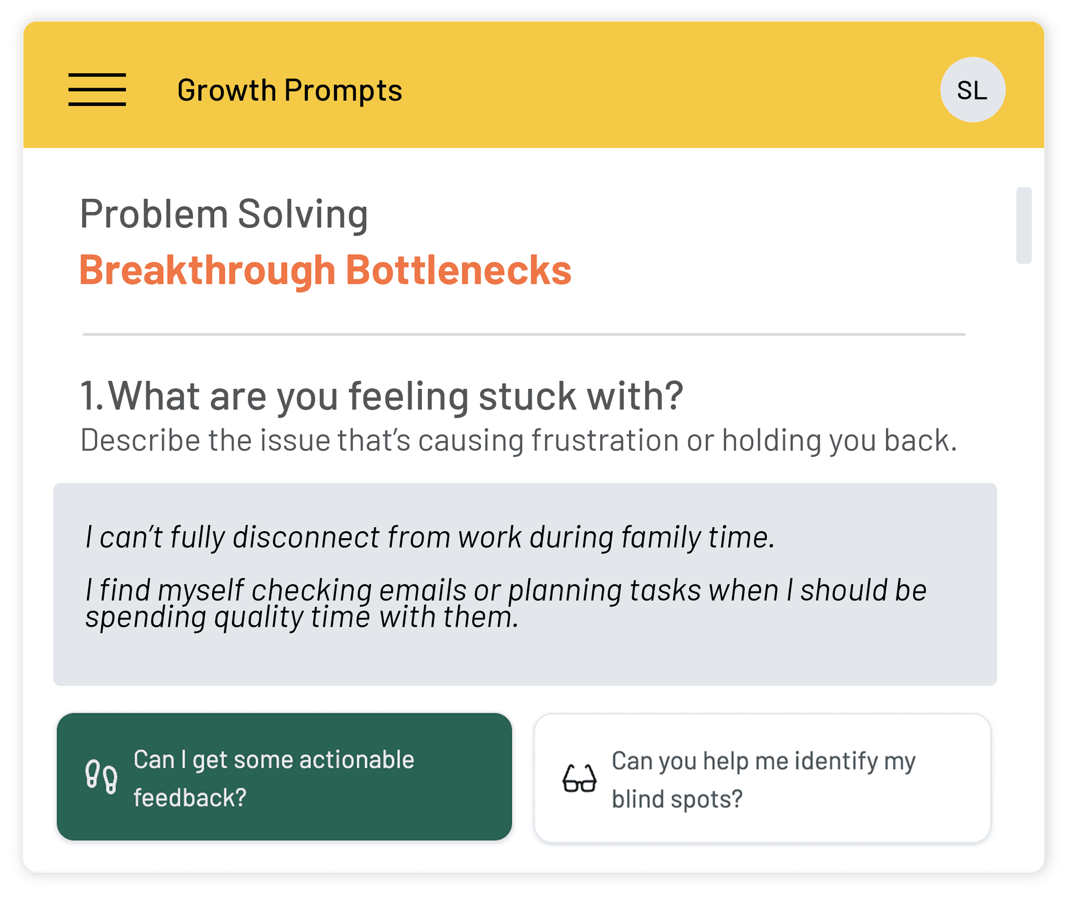Screen dimensions: 1080x897
Task: Click the 'Describe the issue' helper text
Action: pos(518,440)
